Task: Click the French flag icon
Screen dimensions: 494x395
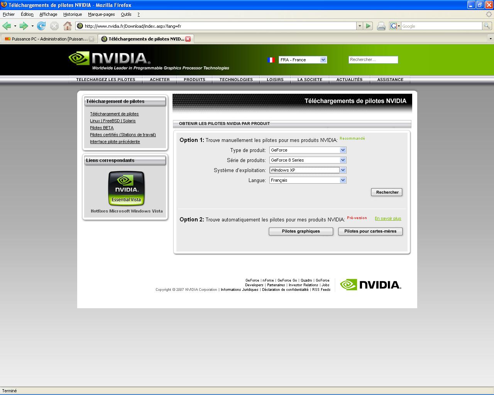Action: coord(271,60)
